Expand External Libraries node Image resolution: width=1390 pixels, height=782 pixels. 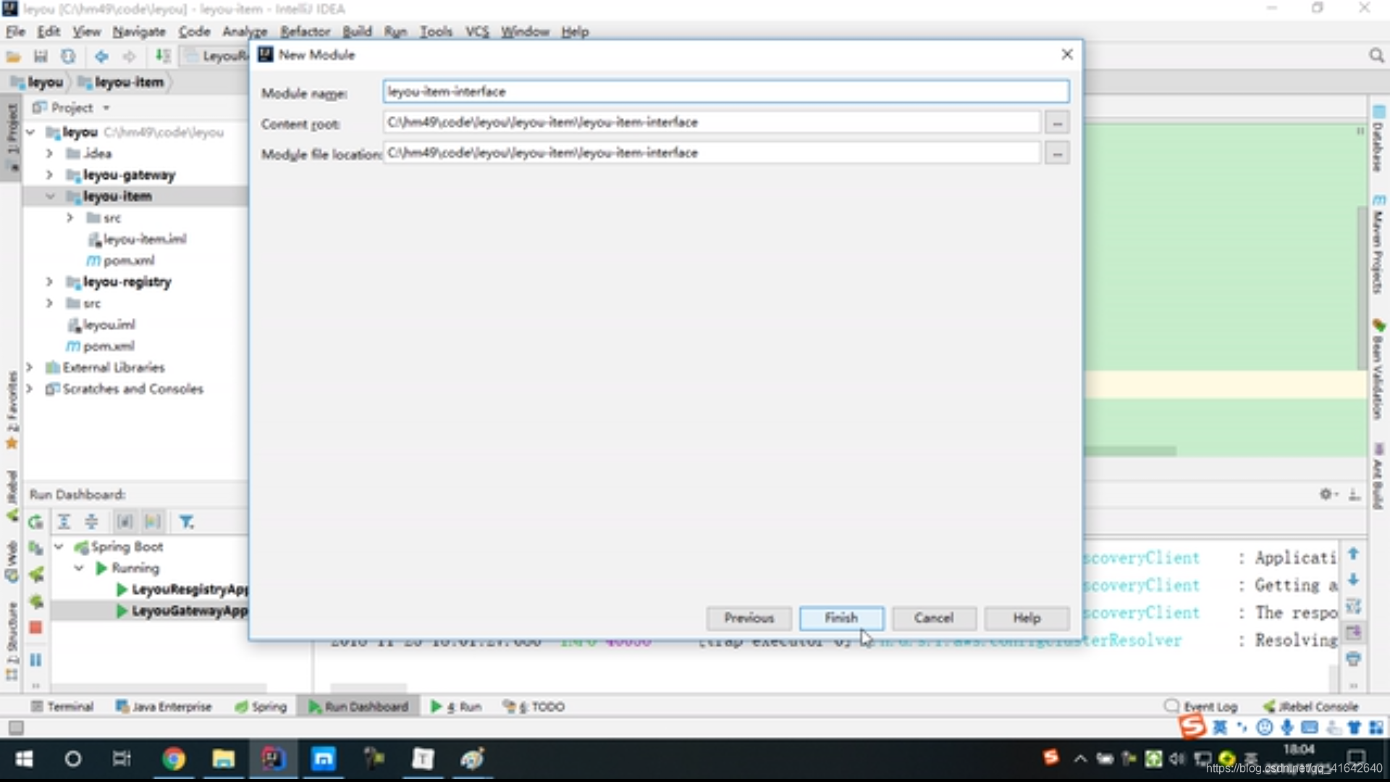click(30, 367)
